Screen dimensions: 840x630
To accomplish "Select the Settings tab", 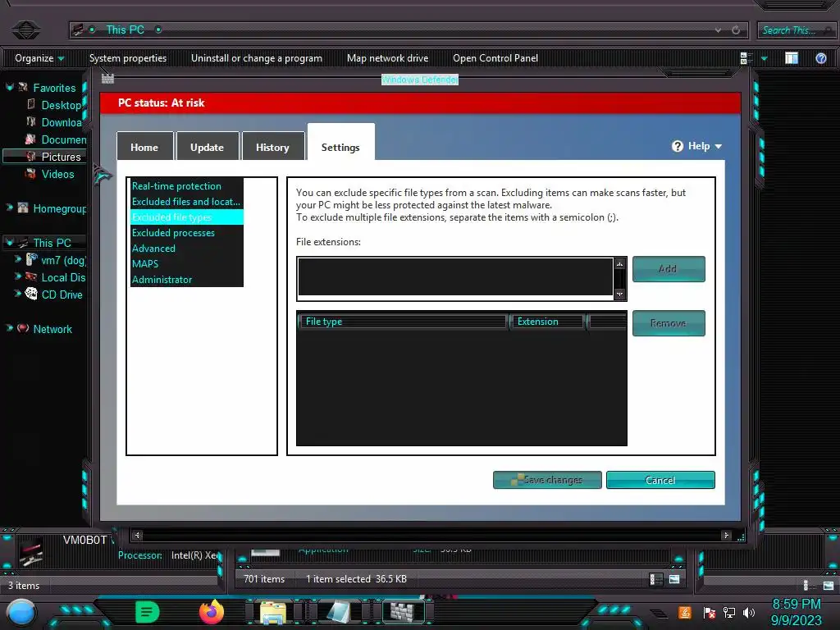I will (x=340, y=143).
